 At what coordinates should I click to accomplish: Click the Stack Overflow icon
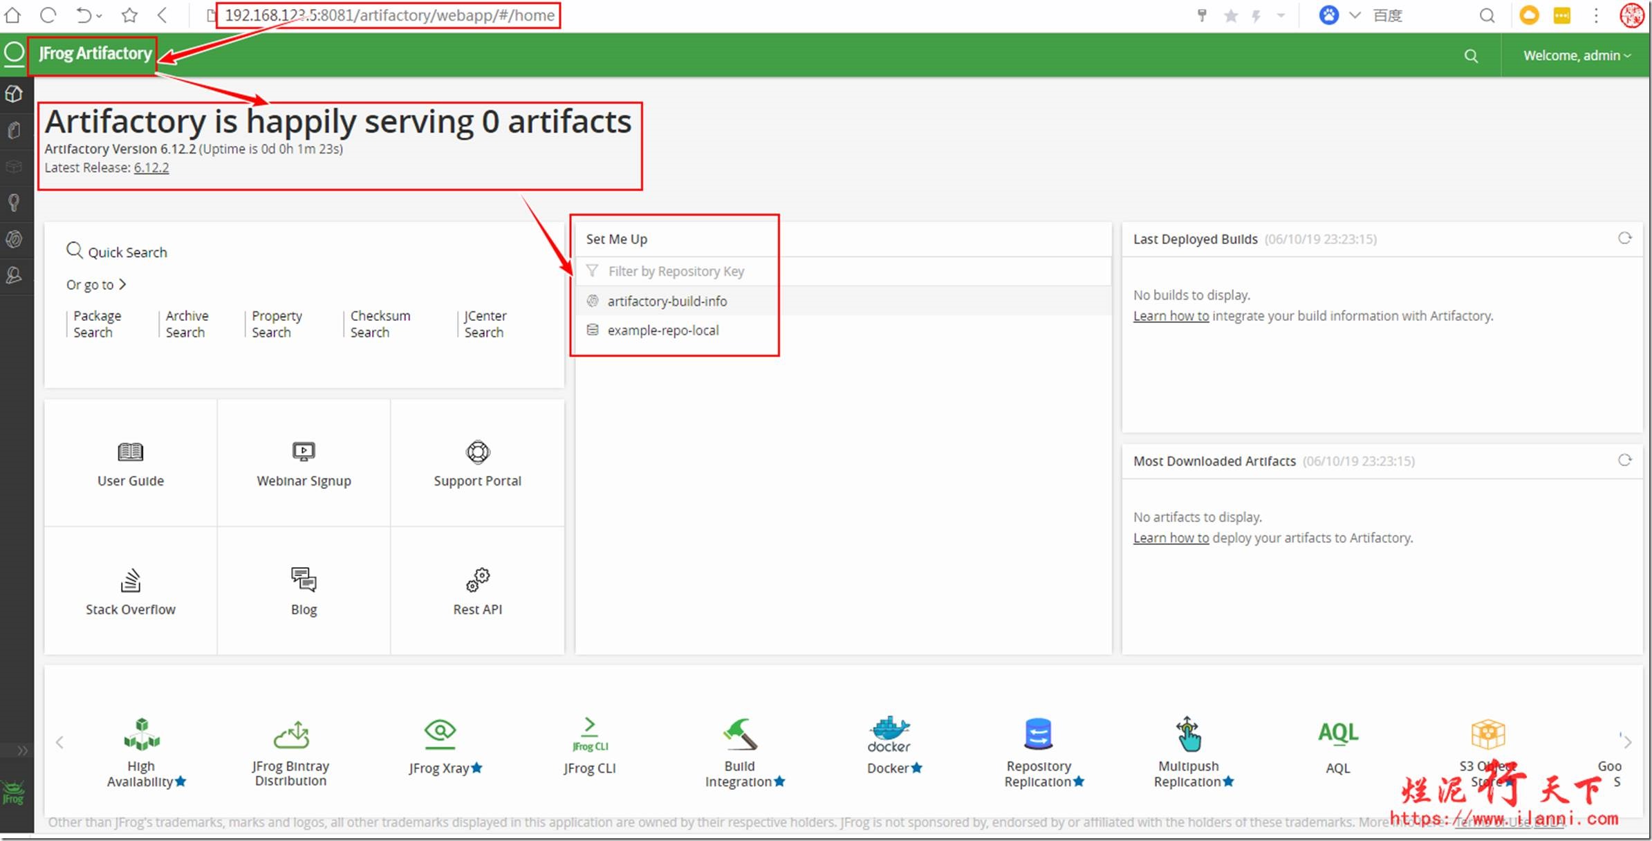point(130,580)
